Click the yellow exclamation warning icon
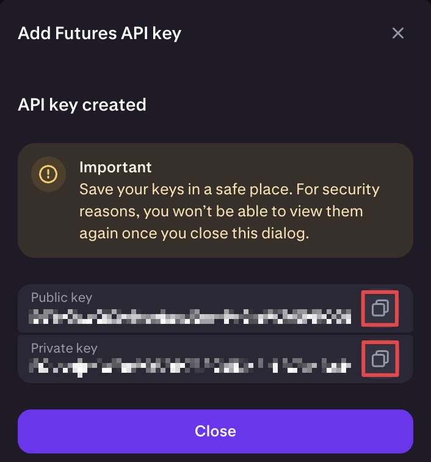Viewport: 431px width, 462px height. click(x=48, y=174)
